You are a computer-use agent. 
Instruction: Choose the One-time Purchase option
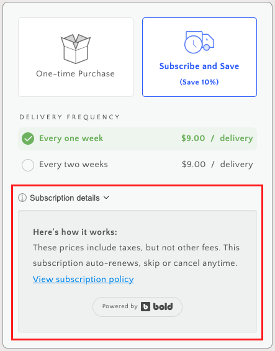[x=76, y=57]
